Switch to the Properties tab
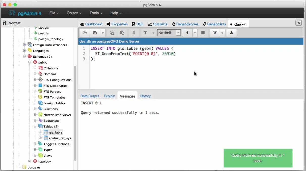 point(117,24)
